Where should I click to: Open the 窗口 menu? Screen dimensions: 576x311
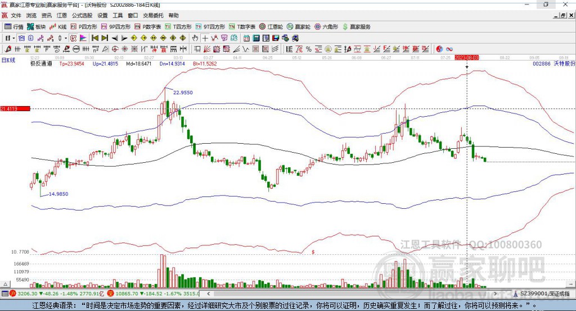point(133,15)
